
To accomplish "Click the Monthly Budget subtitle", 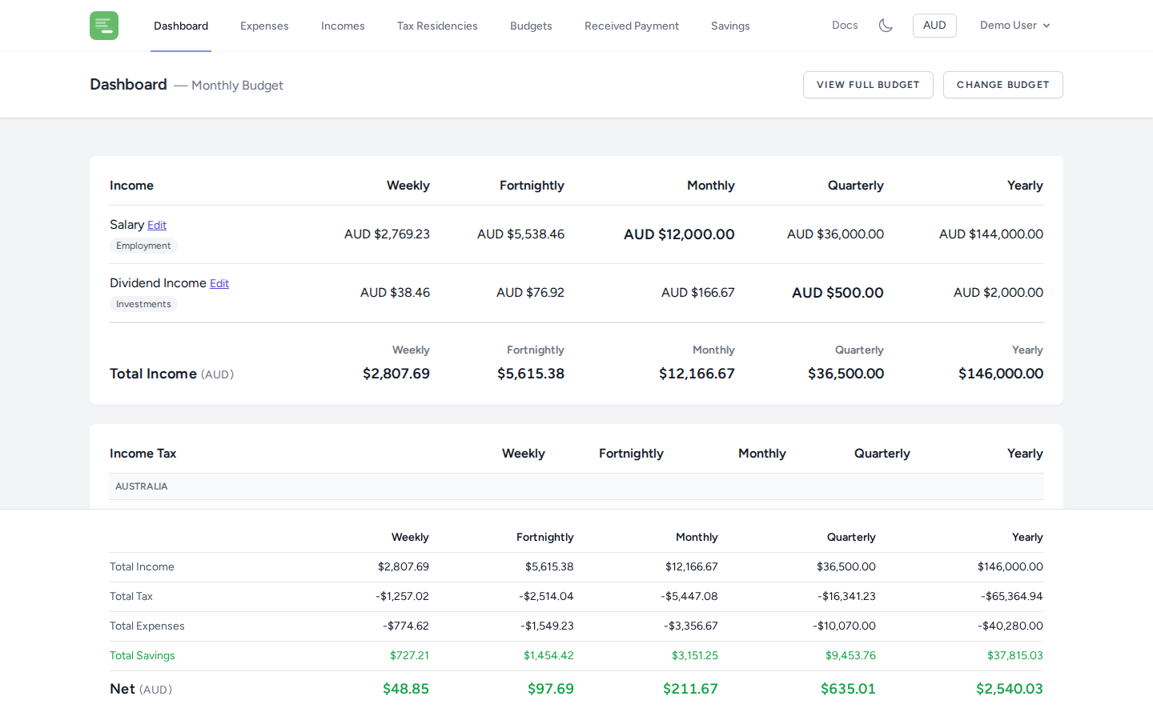I will [237, 86].
